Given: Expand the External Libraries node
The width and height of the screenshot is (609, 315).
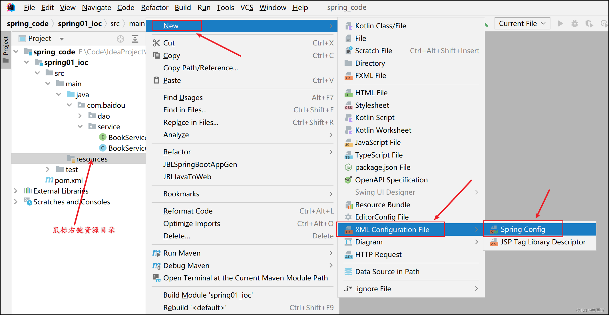Looking at the screenshot, I should tap(16, 191).
